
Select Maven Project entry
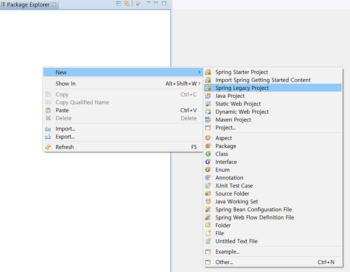(273, 119)
